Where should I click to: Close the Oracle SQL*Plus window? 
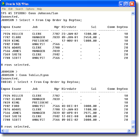point(132,4)
